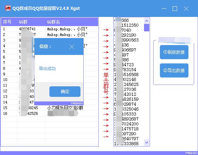
Task: Click group name 小刀娱乐网交流2群
Action: click(65, 108)
